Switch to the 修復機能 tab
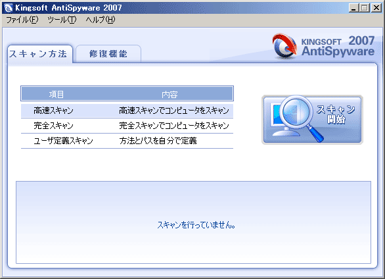Viewport: 385px width, 279px height. (x=108, y=53)
